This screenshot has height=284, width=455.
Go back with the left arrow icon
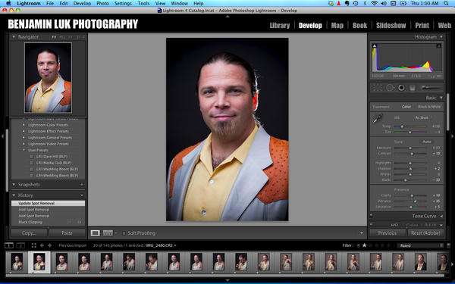pyautogui.click(x=42, y=245)
